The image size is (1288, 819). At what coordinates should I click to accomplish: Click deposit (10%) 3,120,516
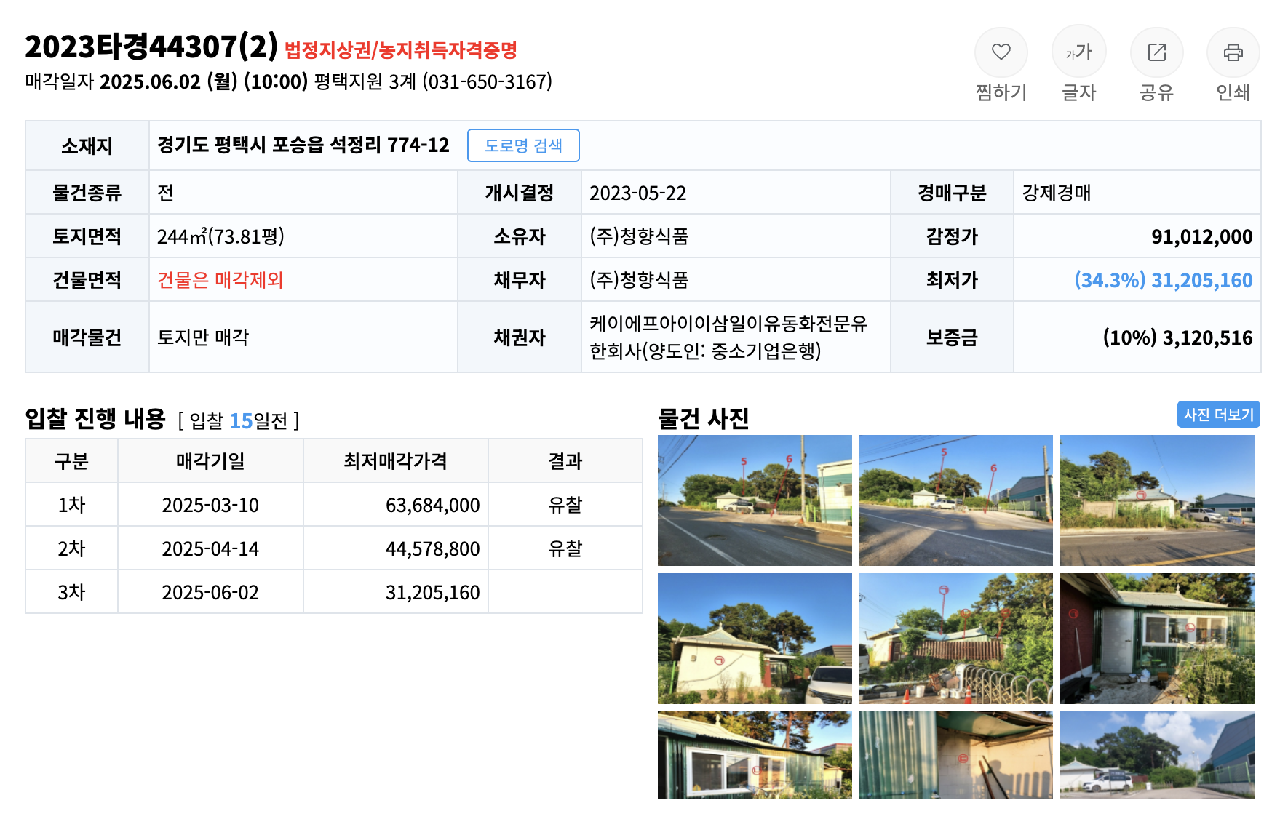click(1178, 337)
